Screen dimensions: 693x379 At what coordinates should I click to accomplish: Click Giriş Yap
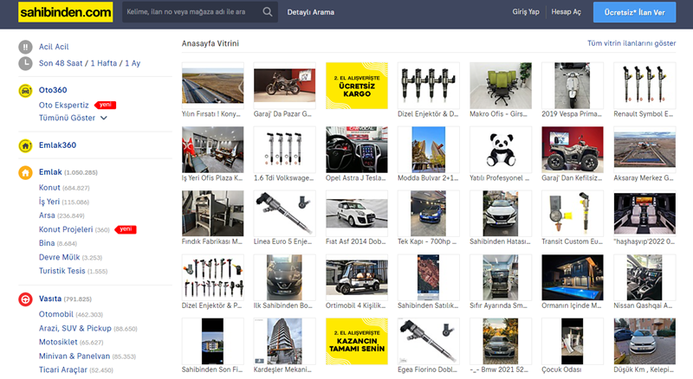526,12
